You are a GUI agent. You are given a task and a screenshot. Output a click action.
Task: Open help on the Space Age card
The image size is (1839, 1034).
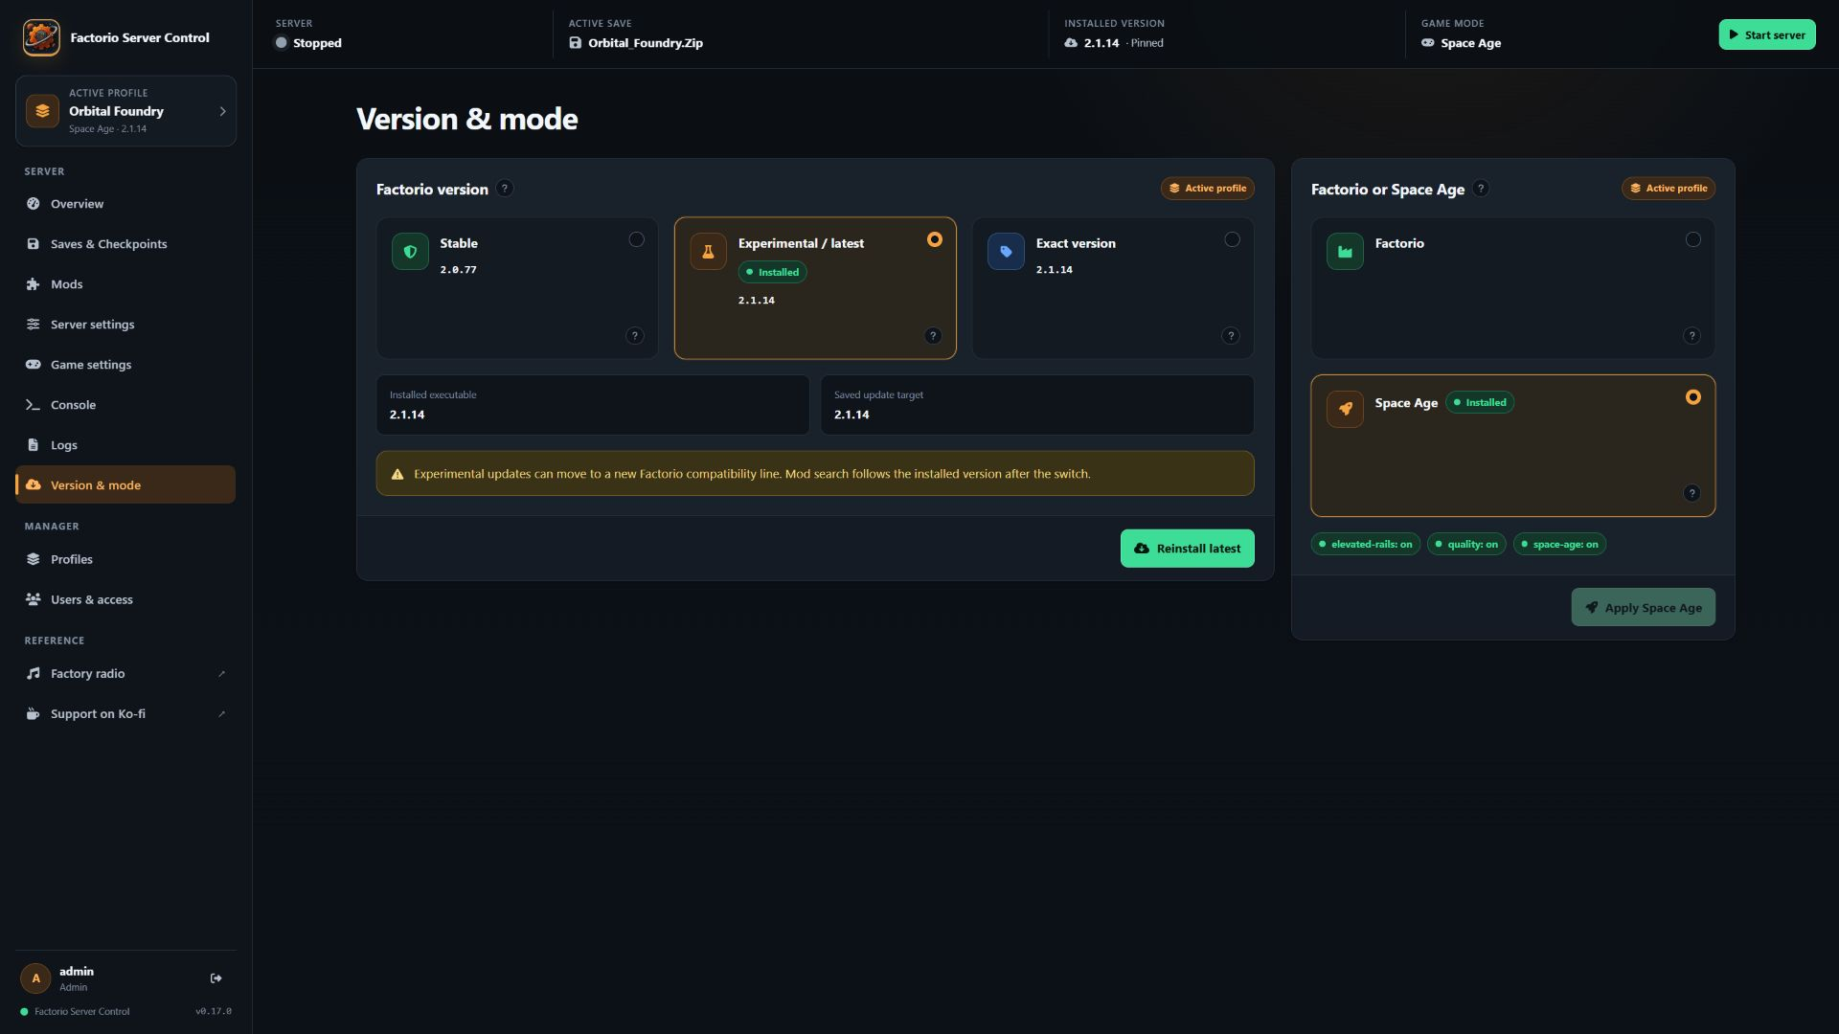(x=1691, y=493)
